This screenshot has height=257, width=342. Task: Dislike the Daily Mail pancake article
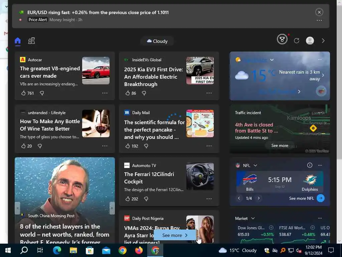pos(146,146)
